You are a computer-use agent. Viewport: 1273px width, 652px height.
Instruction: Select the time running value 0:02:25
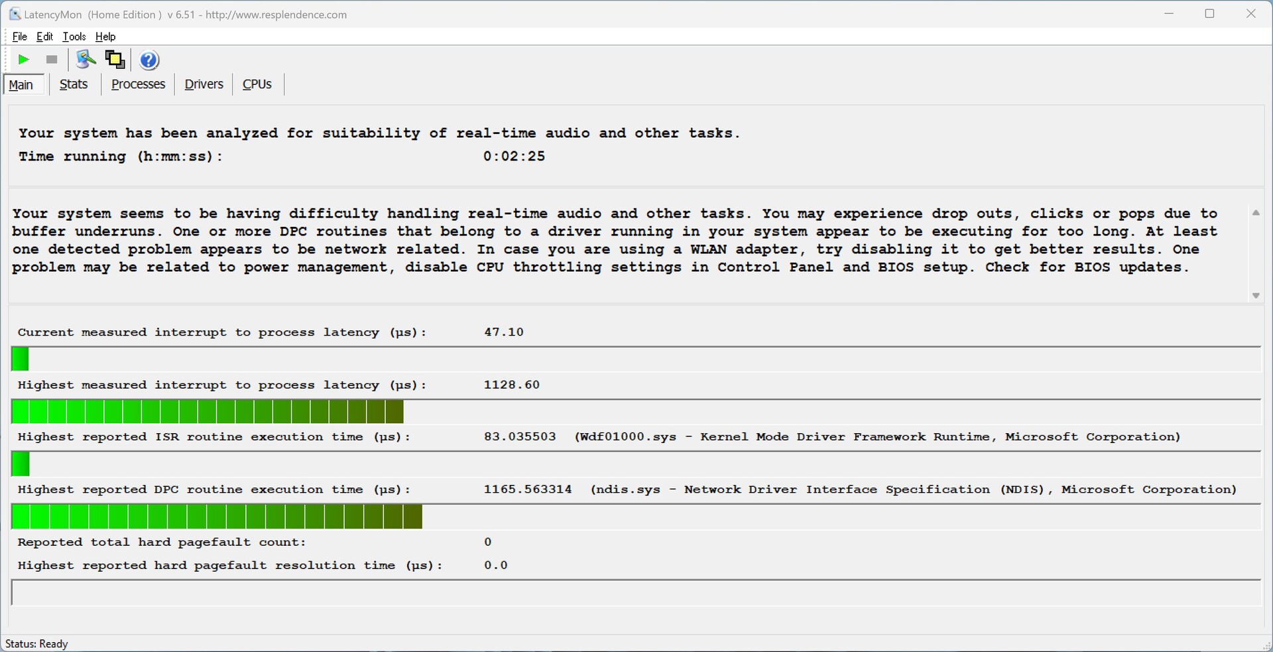(x=514, y=157)
